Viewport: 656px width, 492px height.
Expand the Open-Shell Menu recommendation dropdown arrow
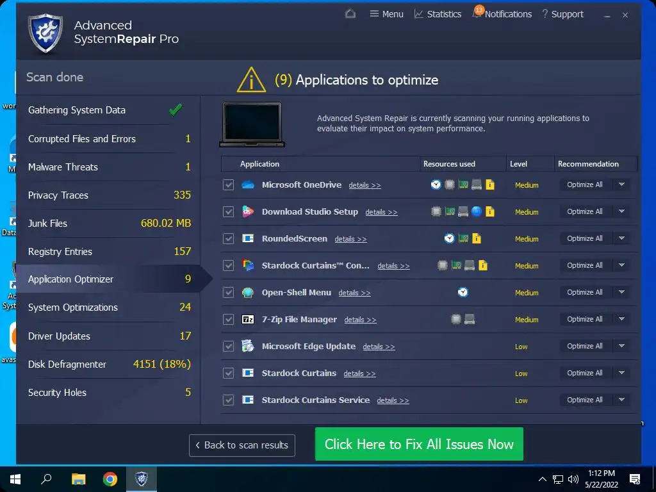[621, 292]
